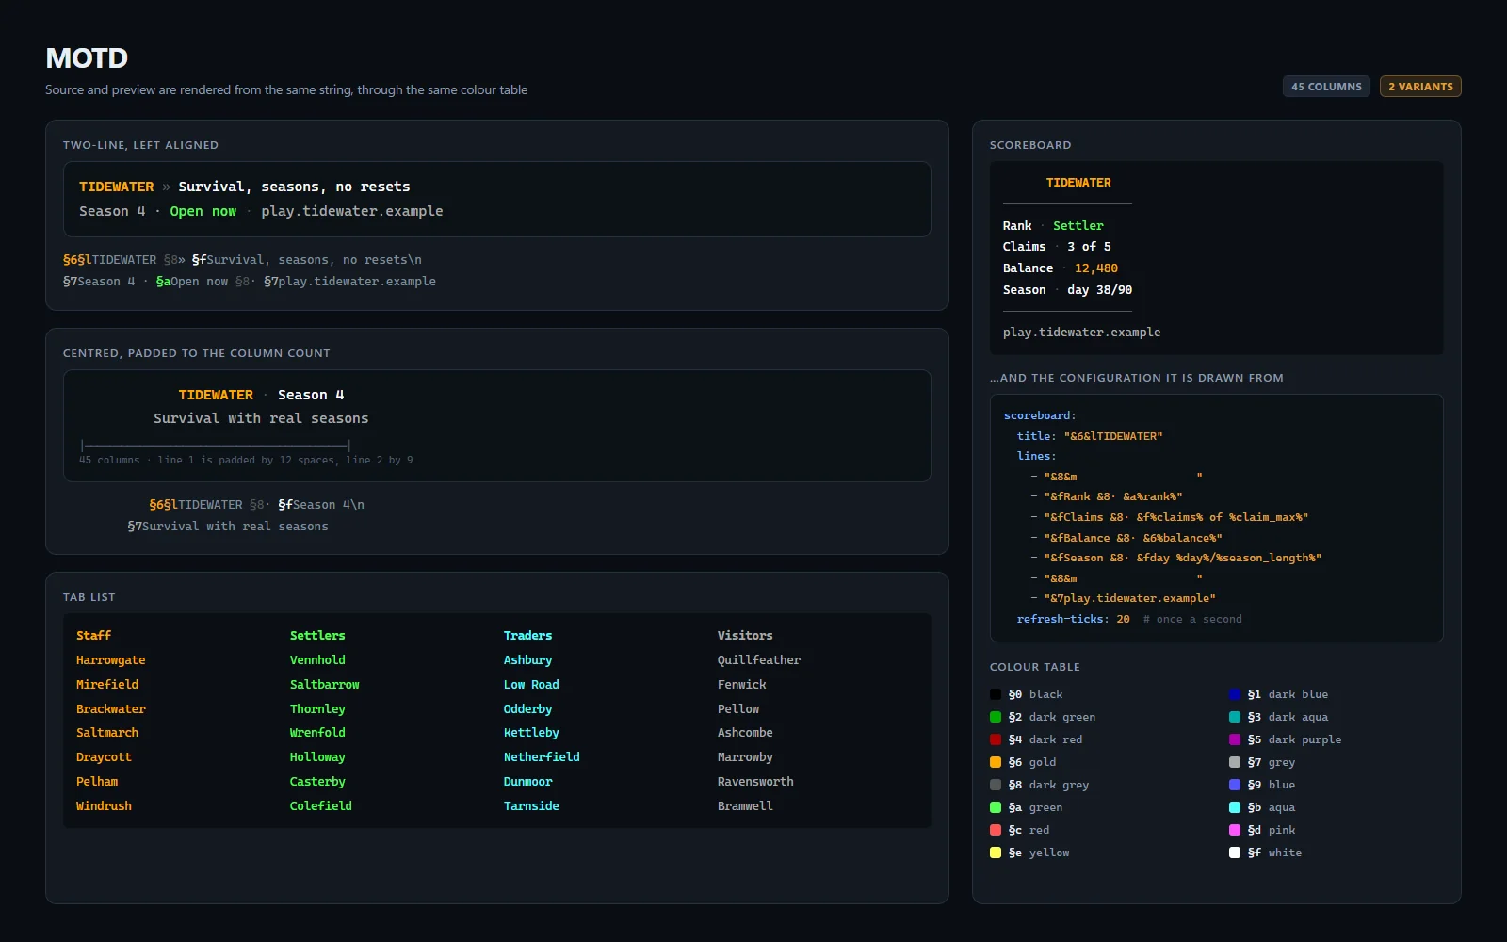This screenshot has height=942, width=1507.
Task: Select player Vennhold in Settlers
Action: (x=317, y=660)
